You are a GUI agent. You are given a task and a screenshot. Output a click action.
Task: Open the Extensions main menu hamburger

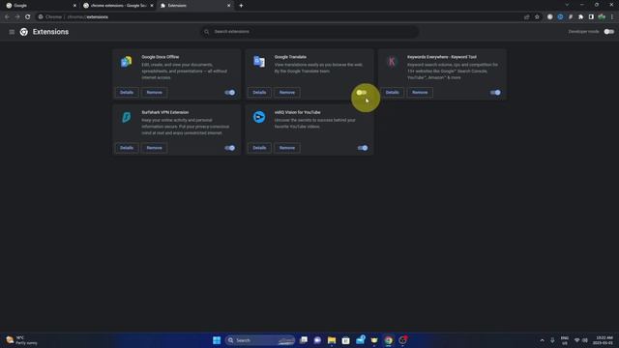pos(12,32)
